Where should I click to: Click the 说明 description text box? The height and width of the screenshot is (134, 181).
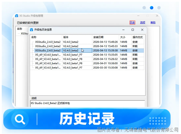pos(87,103)
